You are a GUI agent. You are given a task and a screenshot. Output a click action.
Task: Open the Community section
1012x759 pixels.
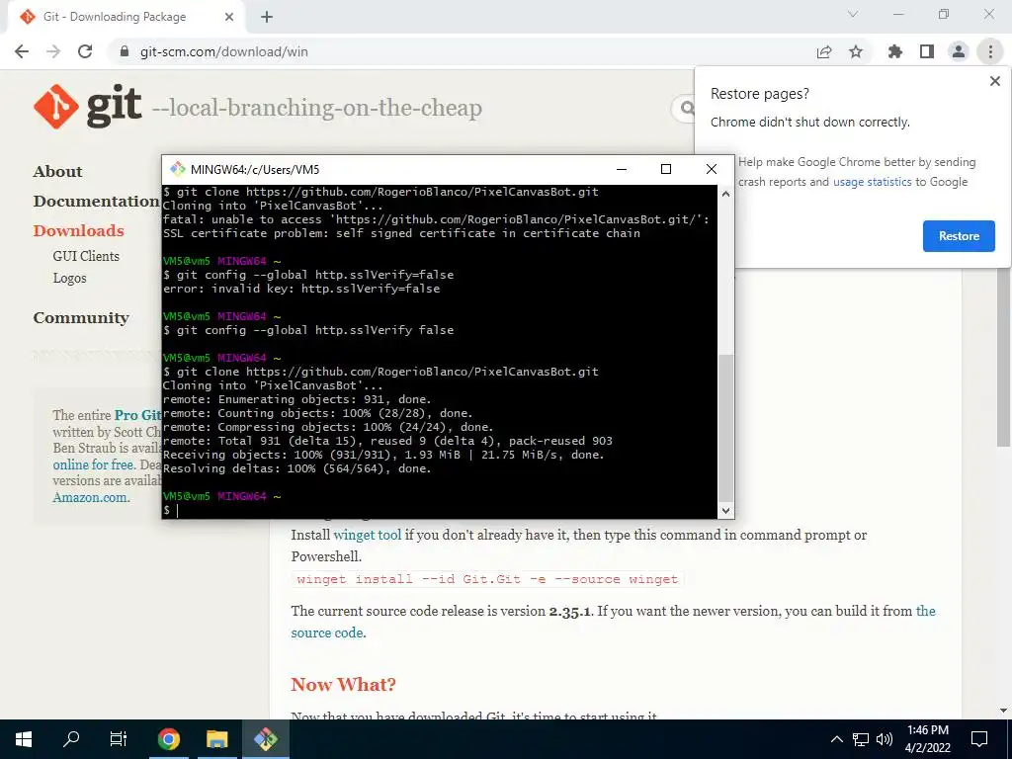click(81, 318)
